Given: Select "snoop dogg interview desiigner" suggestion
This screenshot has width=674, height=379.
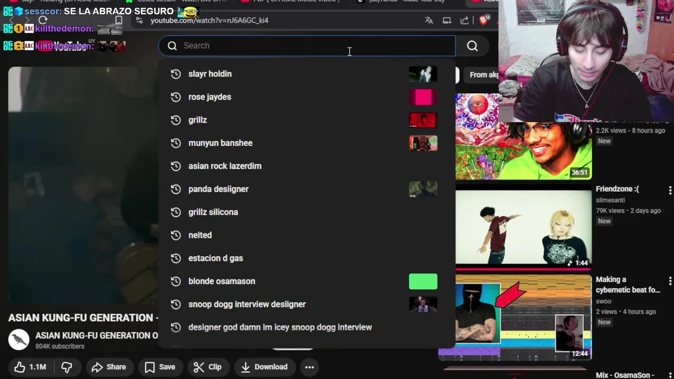Looking at the screenshot, I should pos(306,304).
